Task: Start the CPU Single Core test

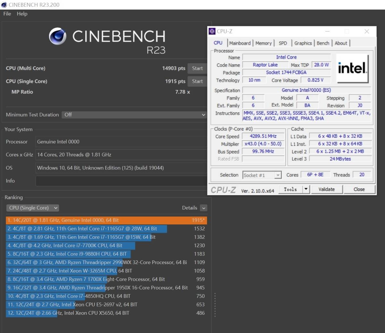Action: coord(197,81)
